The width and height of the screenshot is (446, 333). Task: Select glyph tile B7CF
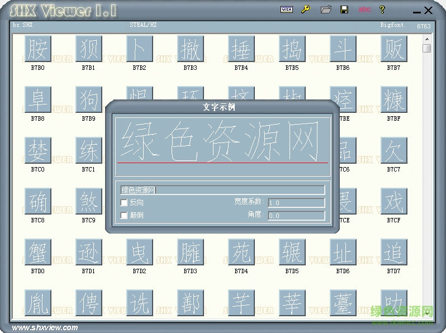point(394,201)
